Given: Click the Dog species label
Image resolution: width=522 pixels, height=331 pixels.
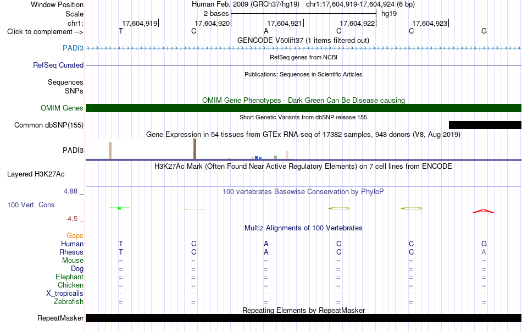Looking at the screenshot, I should [77, 269].
